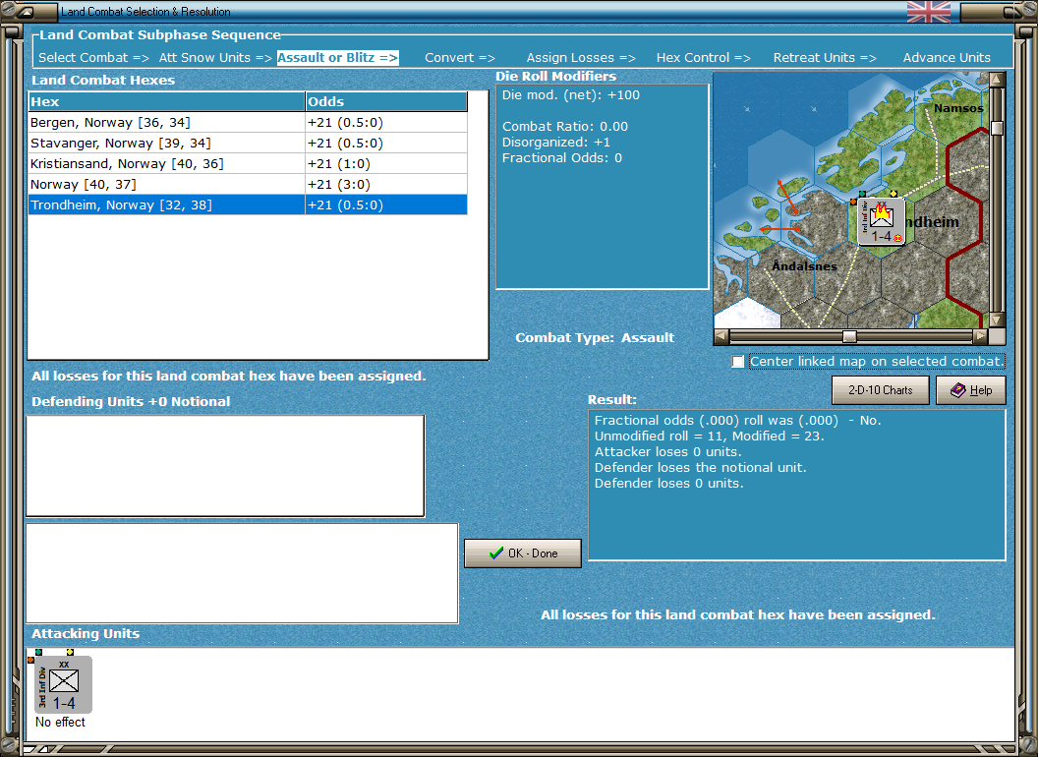Click the map scroll up arrow
This screenshot has height=757, width=1038.
tap(997, 80)
